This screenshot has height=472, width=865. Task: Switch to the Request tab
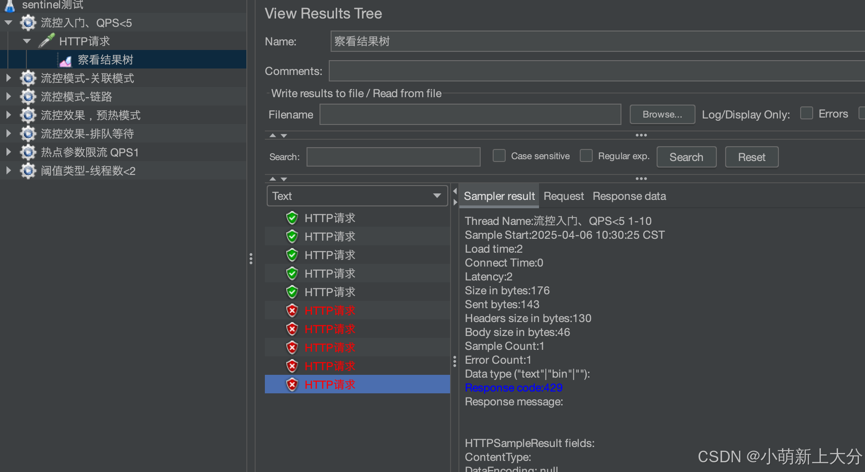564,196
